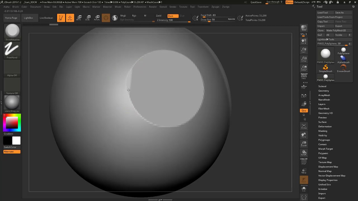Image resolution: width=358 pixels, height=201 pixels.
Task: Toggle Persp perspective view
Action: [x=304, y=76]
